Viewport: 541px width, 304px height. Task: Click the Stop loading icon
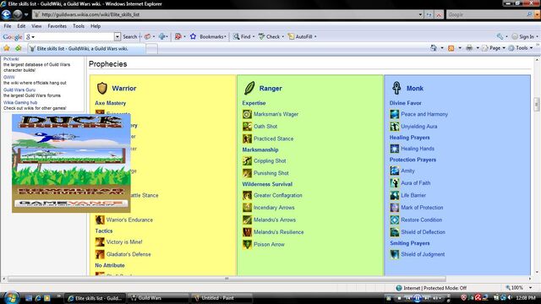click(439, 15)
